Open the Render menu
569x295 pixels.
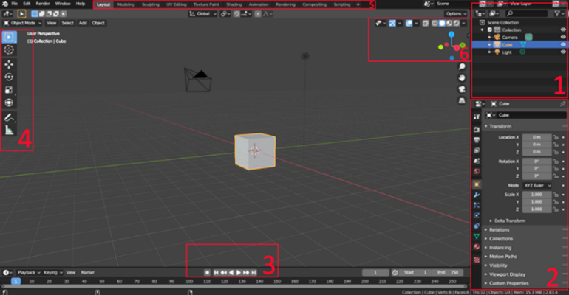click(x=43, y=4)
